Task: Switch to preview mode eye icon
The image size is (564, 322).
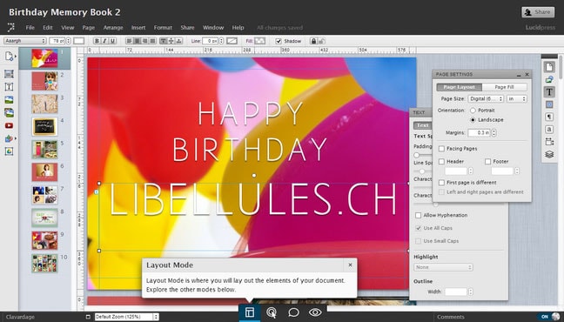Action: 315,312
